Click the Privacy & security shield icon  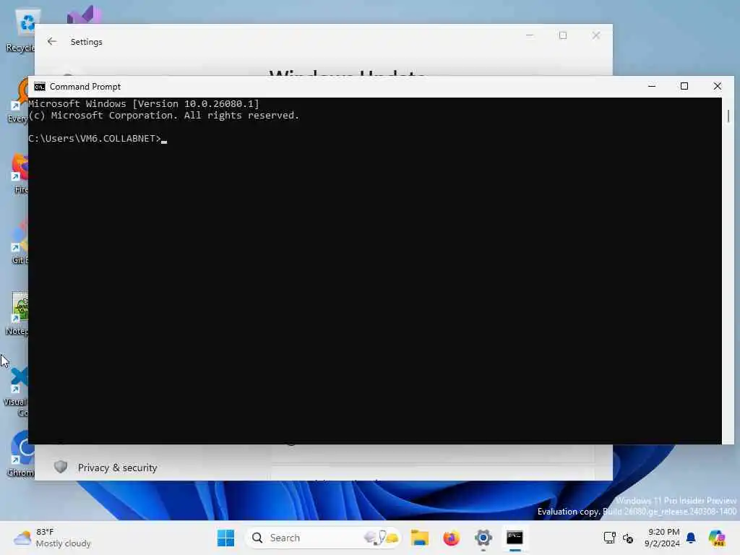click(x=61, y=467)
